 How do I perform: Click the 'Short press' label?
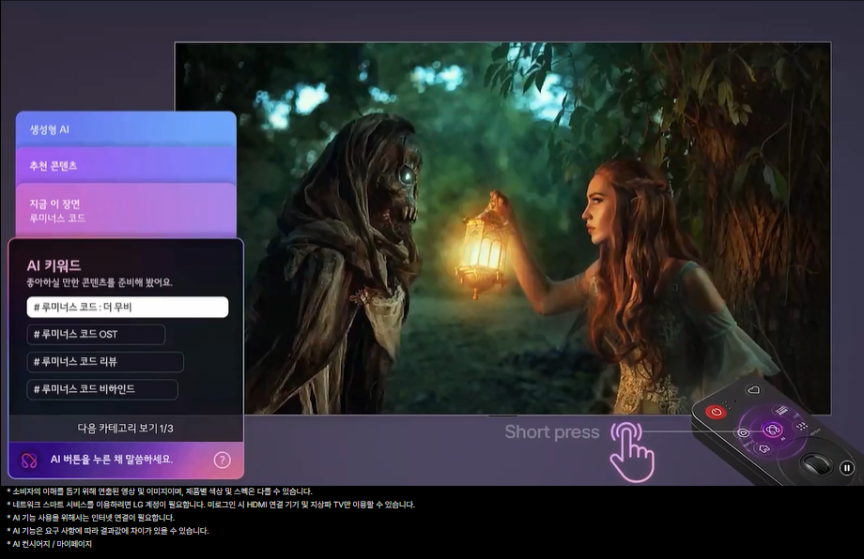pyautogui.click(x=552, y=432)
